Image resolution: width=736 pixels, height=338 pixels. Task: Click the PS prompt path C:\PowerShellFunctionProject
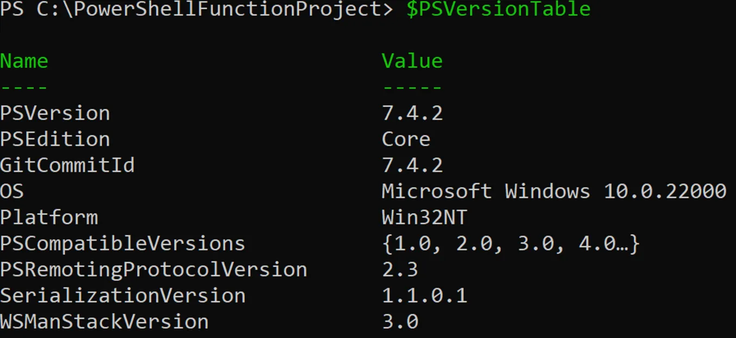tap(215, 9)
